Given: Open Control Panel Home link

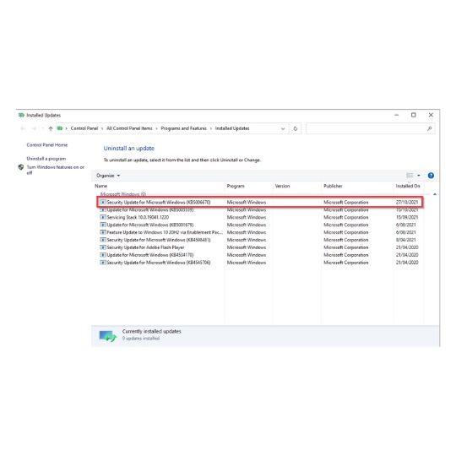Looking at the screenshot, I should 47,145.
